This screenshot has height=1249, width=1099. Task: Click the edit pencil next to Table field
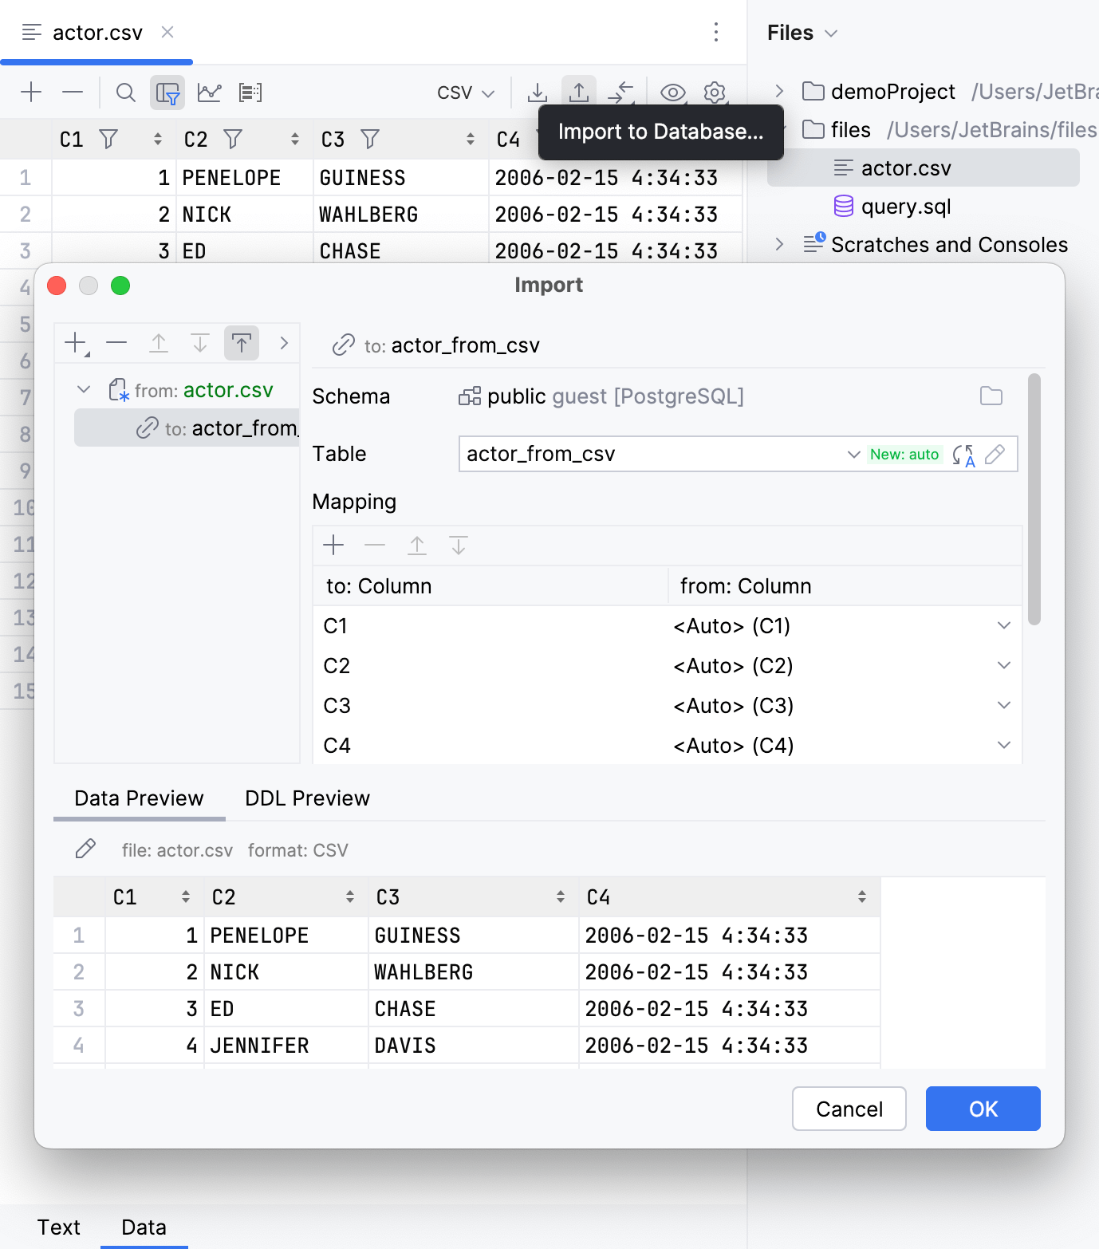(x=995, y=454)
